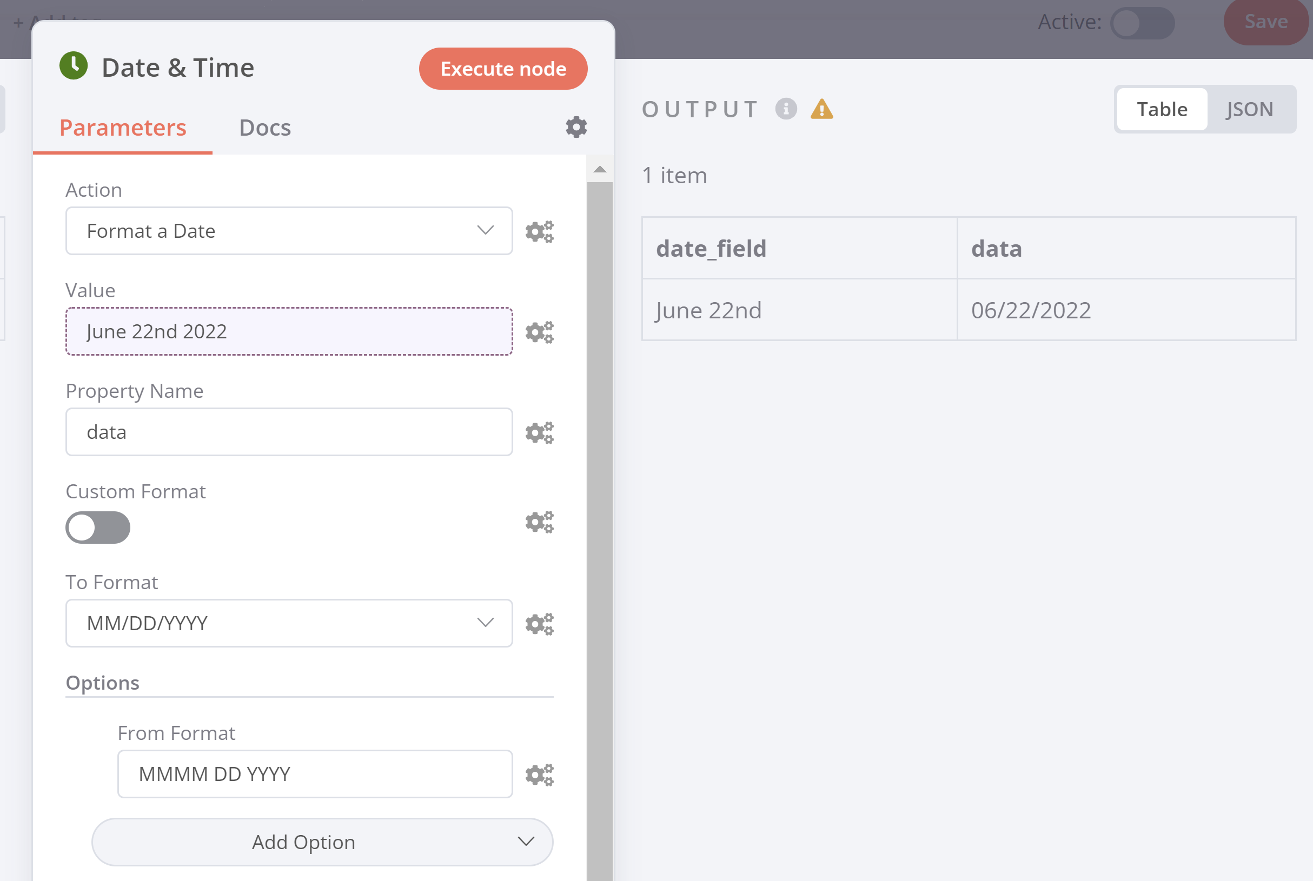
Task: Open parameter options for Property Name
Action: tap(539, 432)
